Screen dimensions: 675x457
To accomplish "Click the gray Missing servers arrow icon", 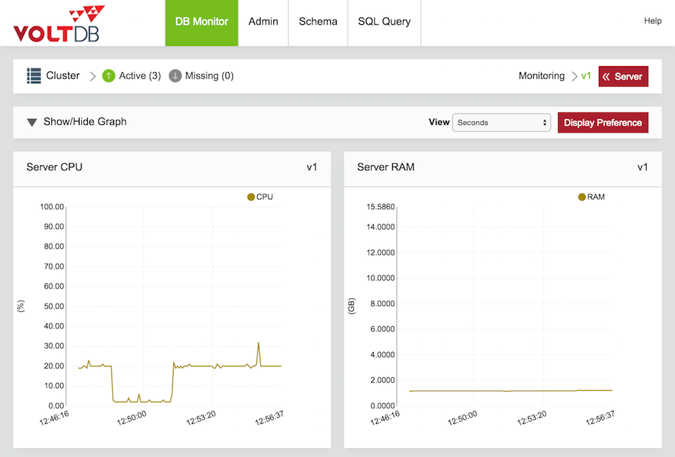I will (175, 76).
